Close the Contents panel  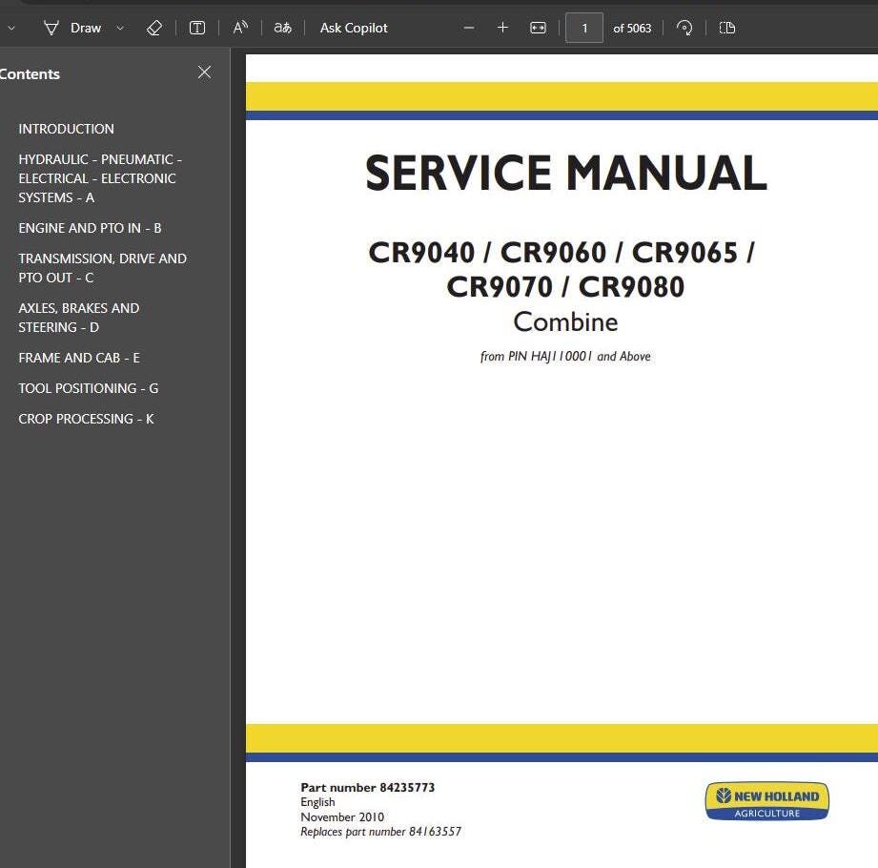[x=204, y=72]
